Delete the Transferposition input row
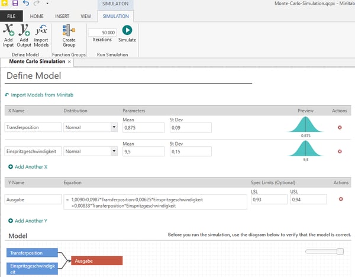Image resolution: width=355 pixels, height=277 pixels. point(340,127)
